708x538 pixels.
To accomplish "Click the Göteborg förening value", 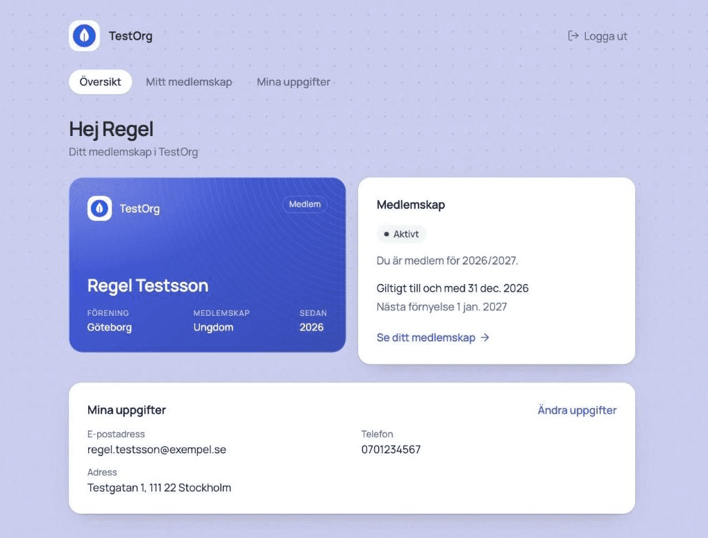I will click(109, 327).
